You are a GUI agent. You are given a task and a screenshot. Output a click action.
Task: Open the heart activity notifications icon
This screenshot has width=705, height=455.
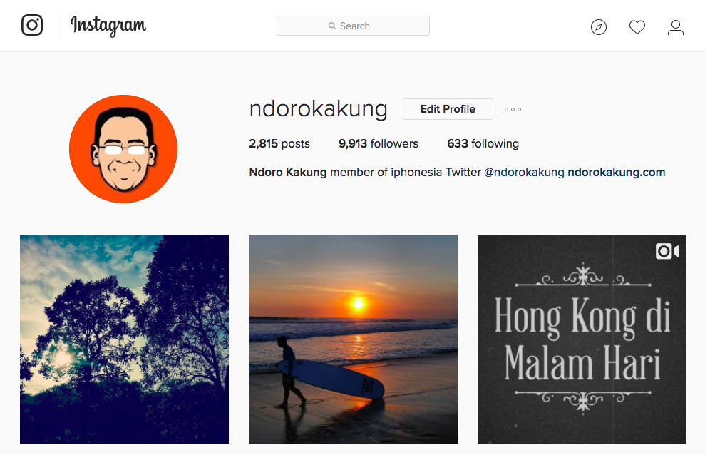click(x=637, y=27)
